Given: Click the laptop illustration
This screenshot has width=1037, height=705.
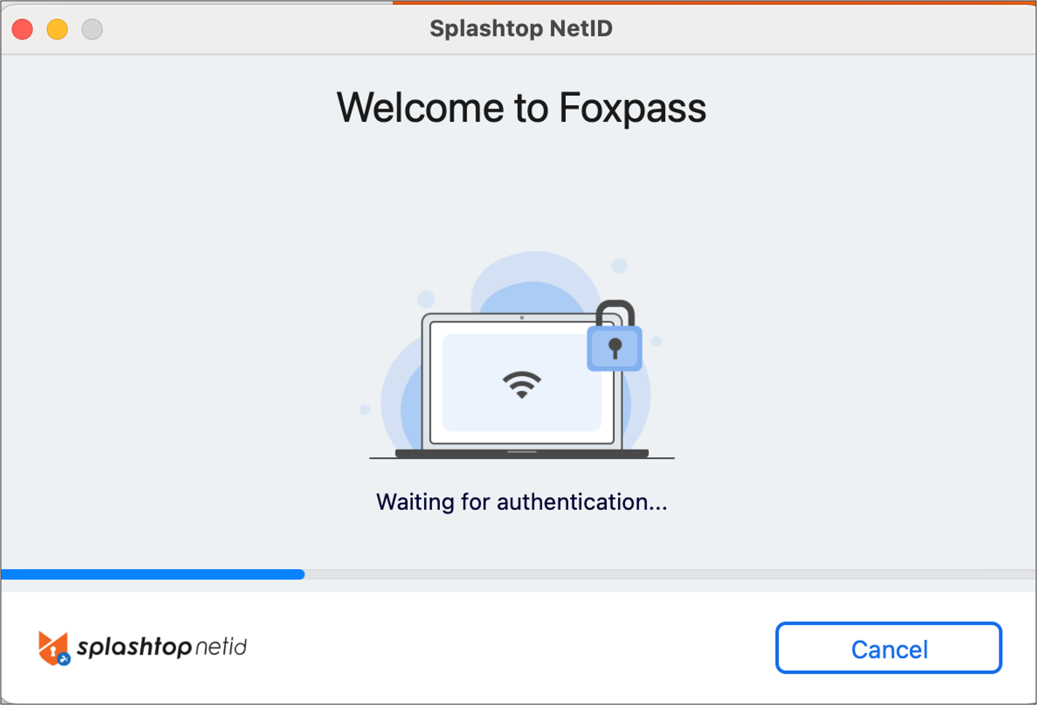Looking at the screenshot, I should 522,385.
